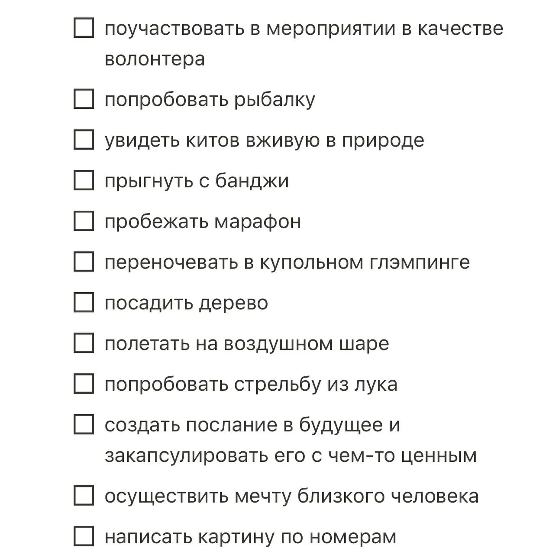Click the text "пробежать марафон"

(203, 222)
